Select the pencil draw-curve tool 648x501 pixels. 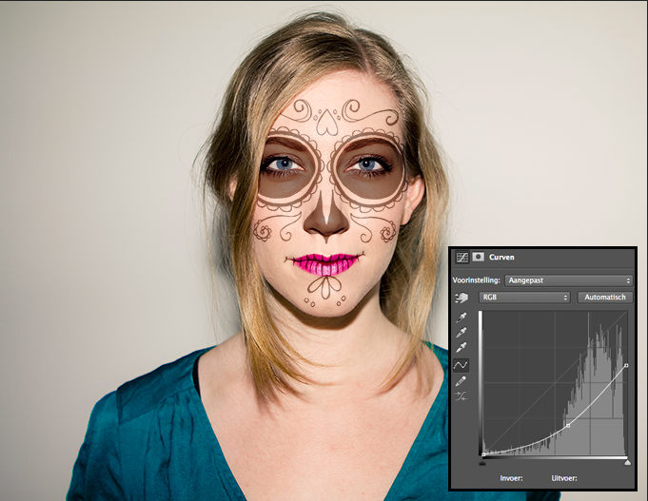point(461,381)
